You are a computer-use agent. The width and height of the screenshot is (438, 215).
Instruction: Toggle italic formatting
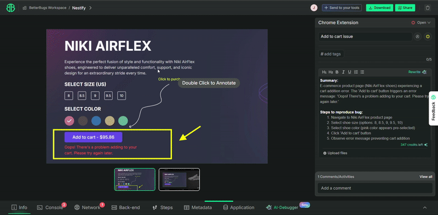point(343,72)
